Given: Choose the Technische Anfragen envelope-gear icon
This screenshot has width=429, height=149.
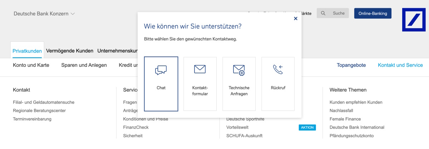Looking at the screenshot, I should pyautogui.click(x=239, y=70).
